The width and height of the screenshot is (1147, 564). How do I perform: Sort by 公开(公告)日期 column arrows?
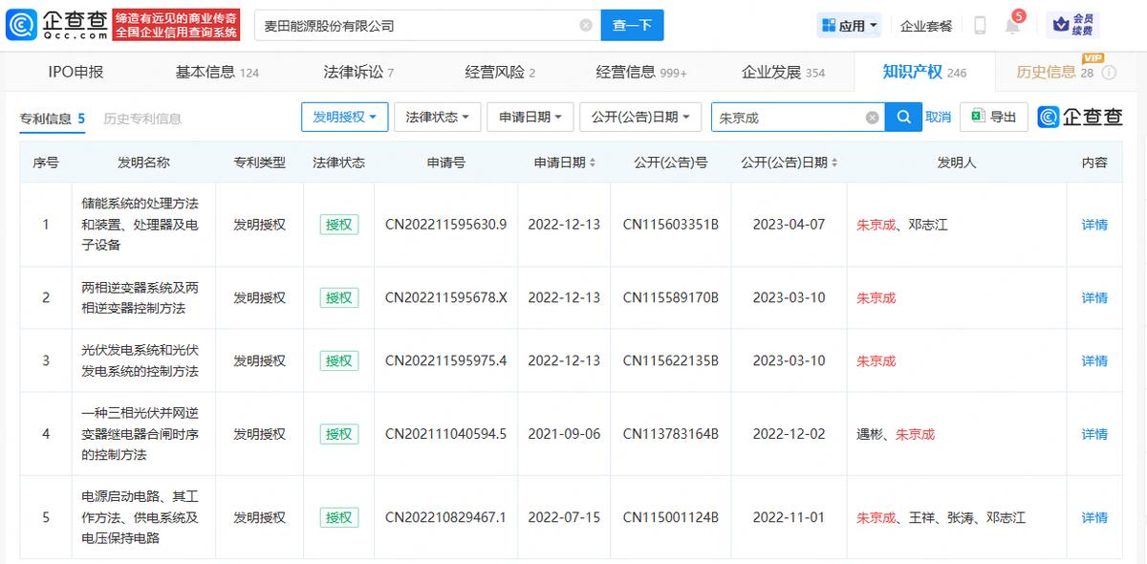(x=834, y=163)
